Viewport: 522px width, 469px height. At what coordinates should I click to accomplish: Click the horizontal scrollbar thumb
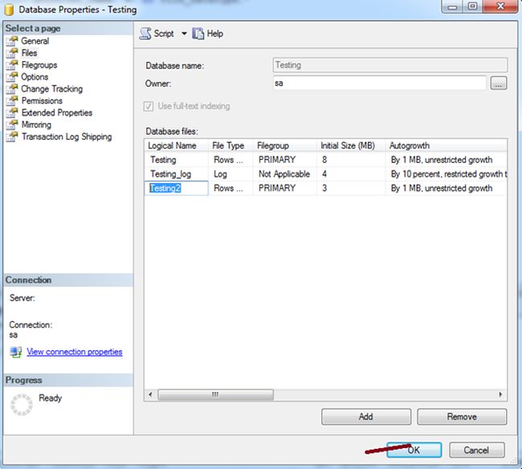click(216, 395)
